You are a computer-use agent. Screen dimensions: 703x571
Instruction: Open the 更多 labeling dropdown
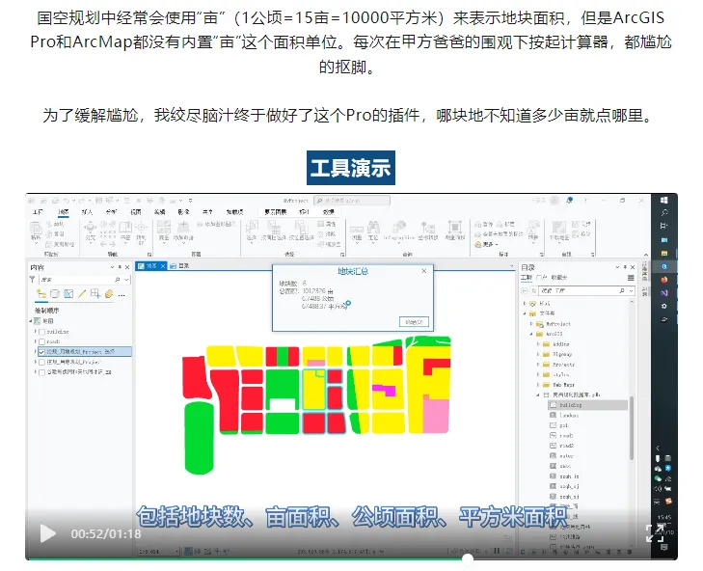tap(486, 244)
